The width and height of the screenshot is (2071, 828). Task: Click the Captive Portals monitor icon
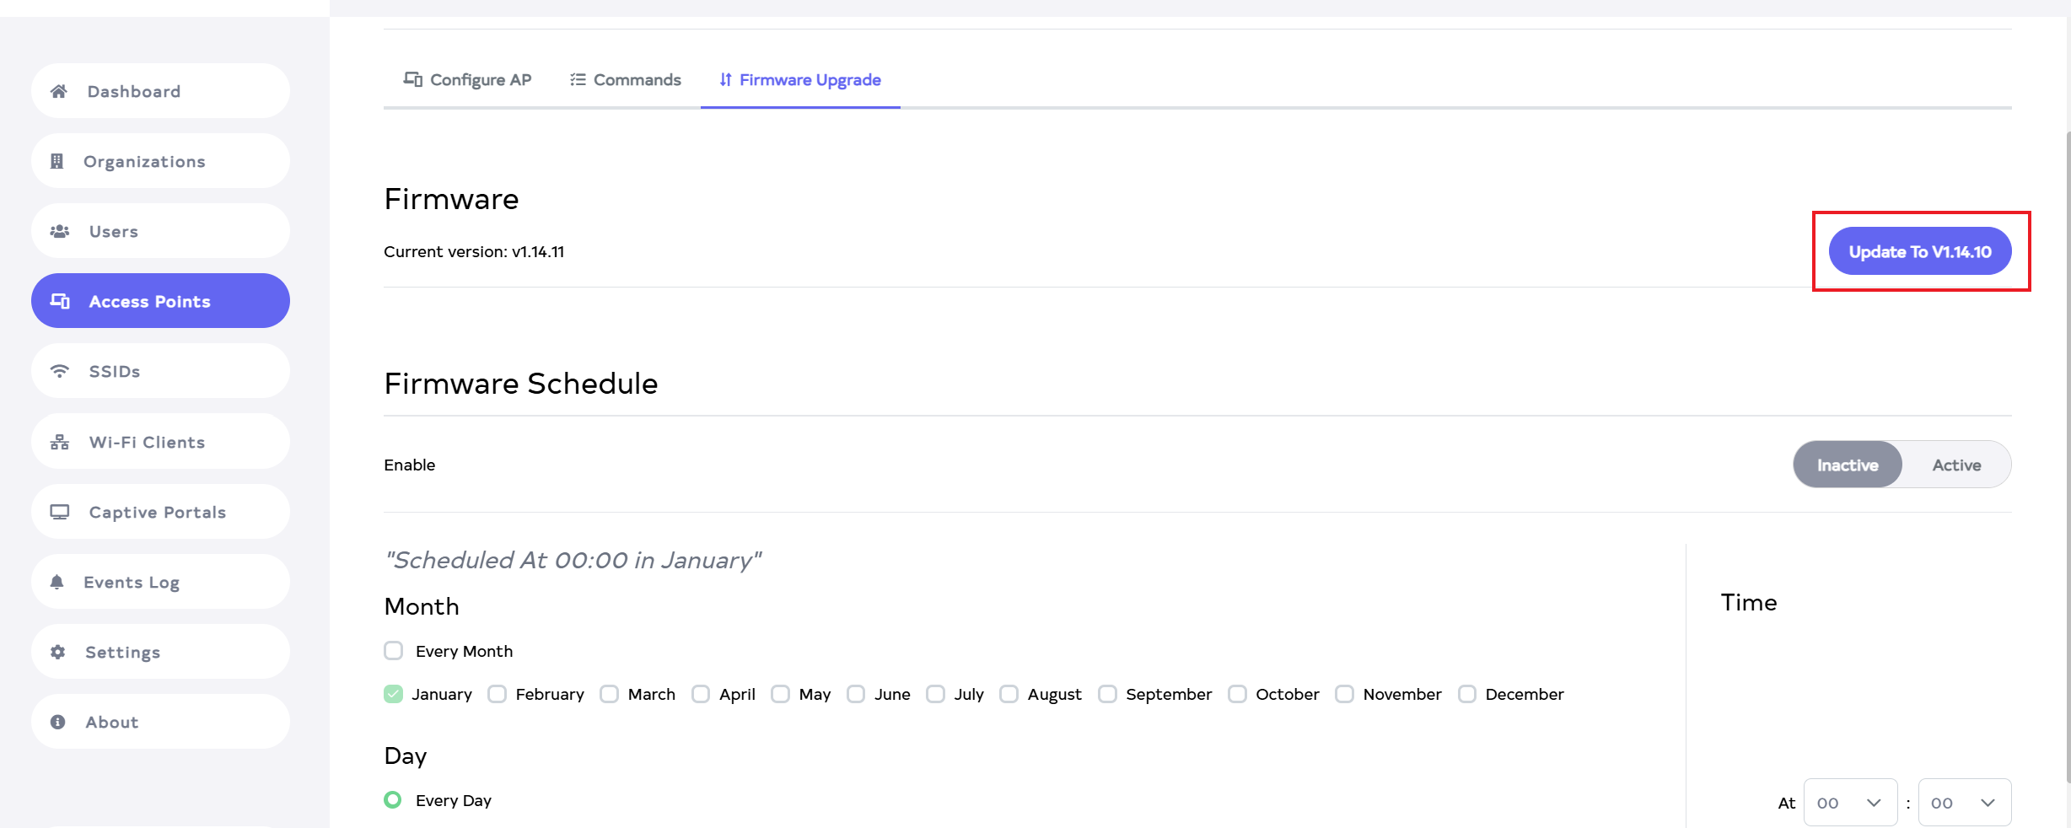click(60, 512)
